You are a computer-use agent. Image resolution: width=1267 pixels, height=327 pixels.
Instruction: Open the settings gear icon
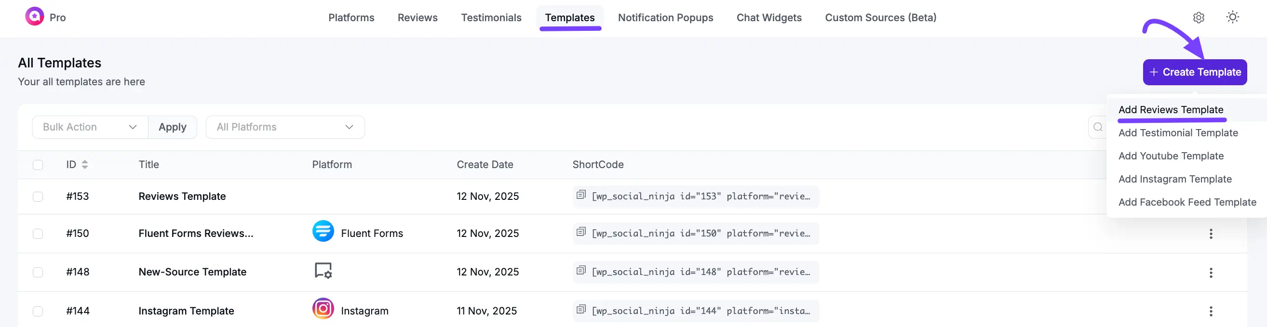1199,18
